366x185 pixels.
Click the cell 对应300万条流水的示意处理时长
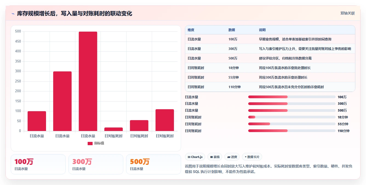(283, 77)
